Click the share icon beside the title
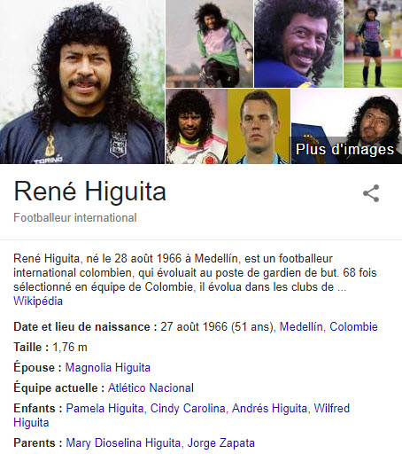This screenshot has height=462, width=402. 371,193
